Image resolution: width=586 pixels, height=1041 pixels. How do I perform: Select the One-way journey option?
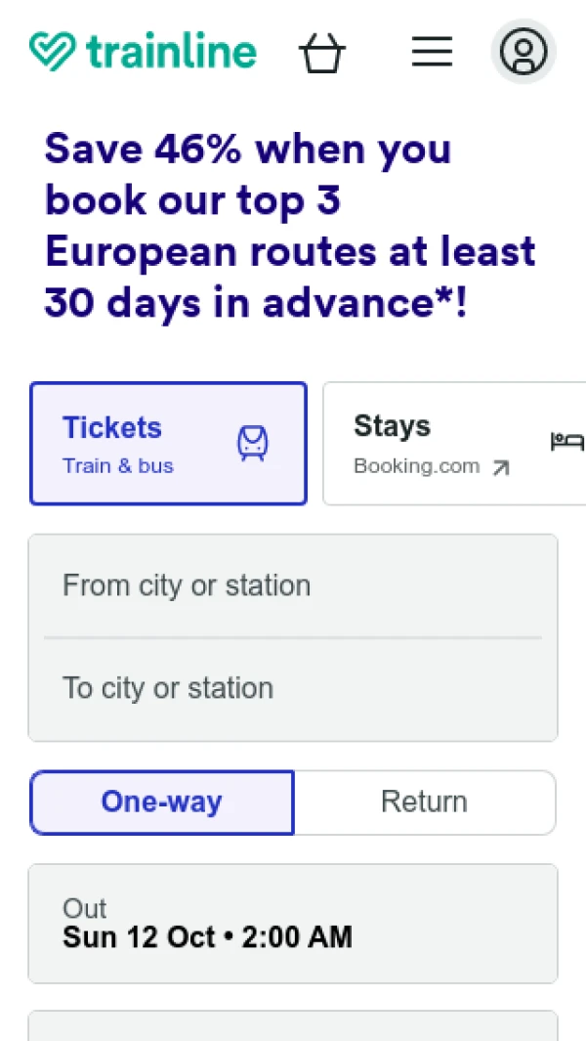[161, 802]
